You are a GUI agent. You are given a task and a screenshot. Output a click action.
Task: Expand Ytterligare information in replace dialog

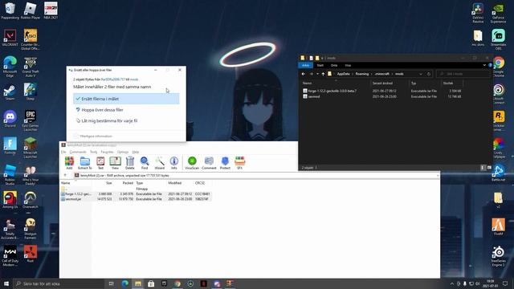click(93, 136)
